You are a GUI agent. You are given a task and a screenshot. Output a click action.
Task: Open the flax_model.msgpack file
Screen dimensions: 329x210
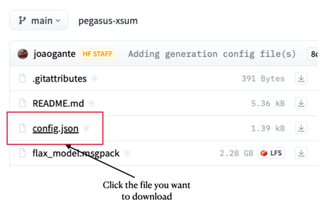(x=76, y=153)
